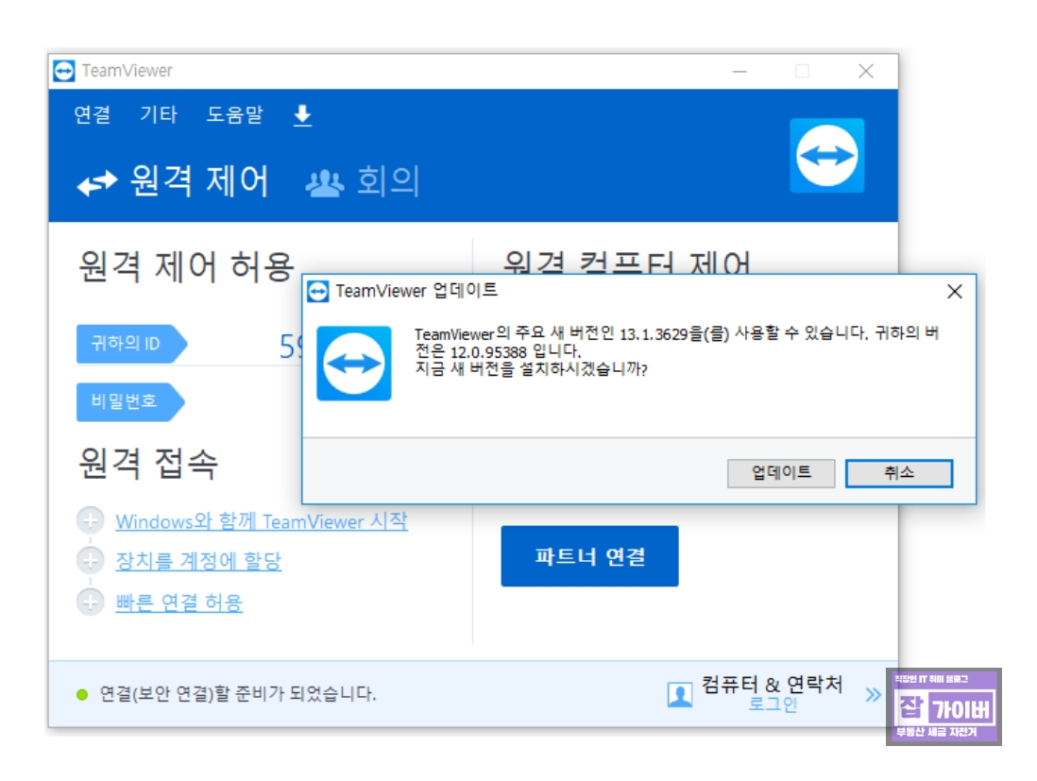This screenshot has width=1037, height=781.
Task: Close the TeamViewer main window
Action: [x=866, y=71]
